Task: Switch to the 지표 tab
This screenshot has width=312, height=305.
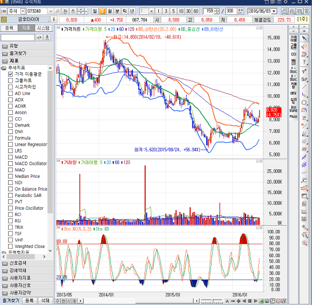Action: pos(26,28)
